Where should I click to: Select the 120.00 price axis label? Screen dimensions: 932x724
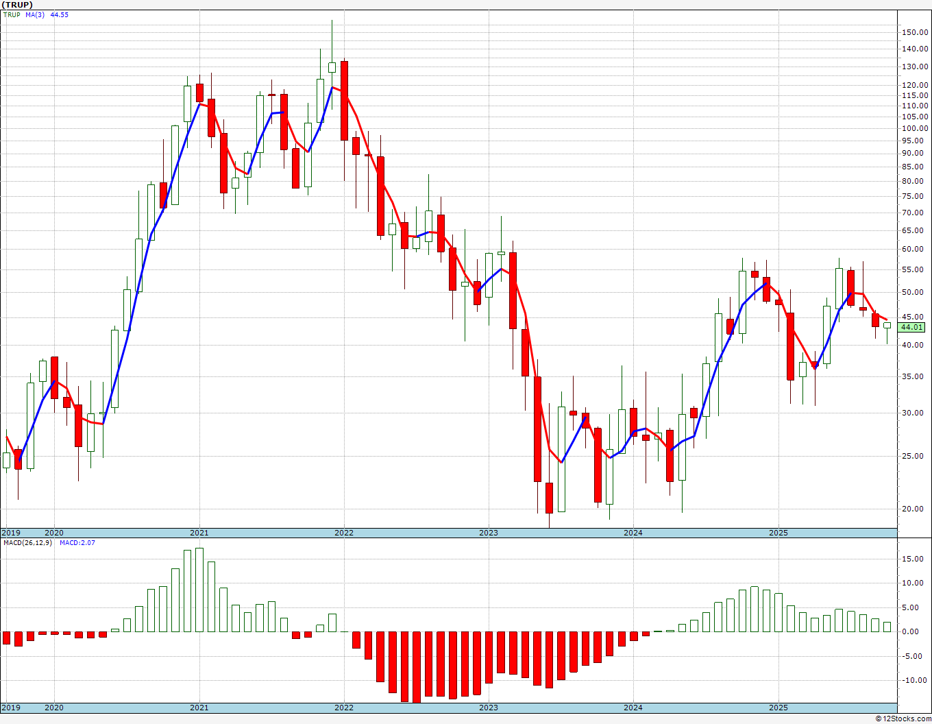pyautogui.click(x=915, y=86)
